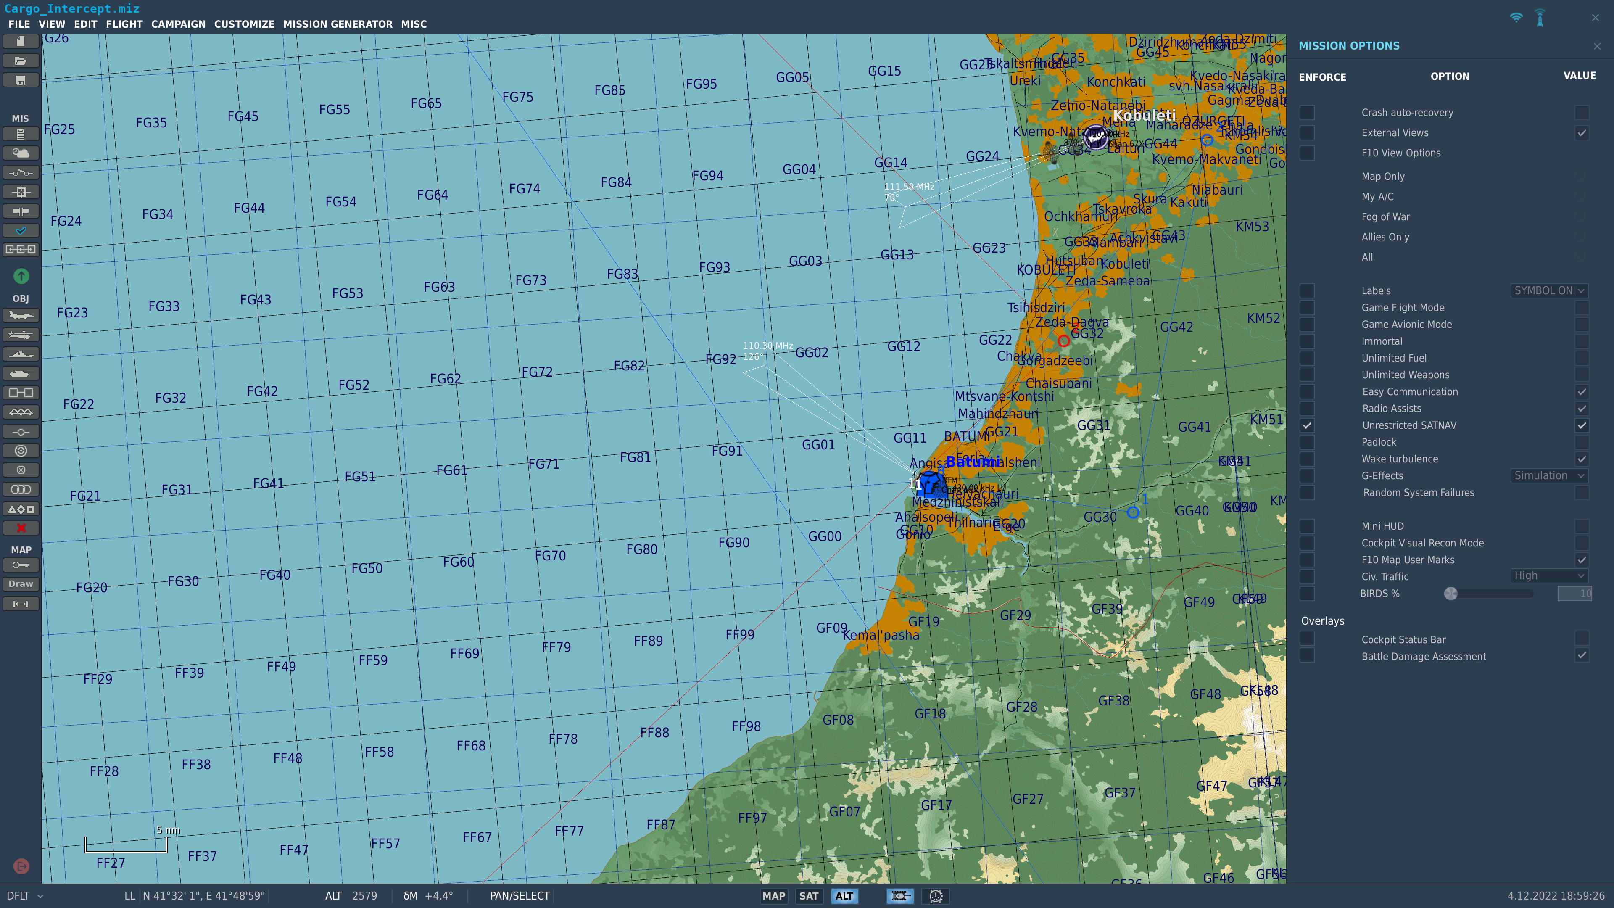This screenshot has height=908, width=1614.
Task: Click the BIRDS % value input field
Action: coord(1574,594)
